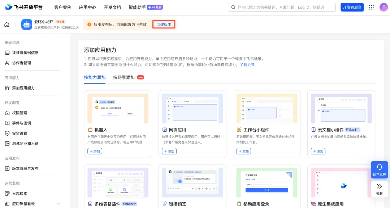Click the 云文档小组件 document icon
The height and width of the screenshot is (208, 390).
[x=313, y=130]
